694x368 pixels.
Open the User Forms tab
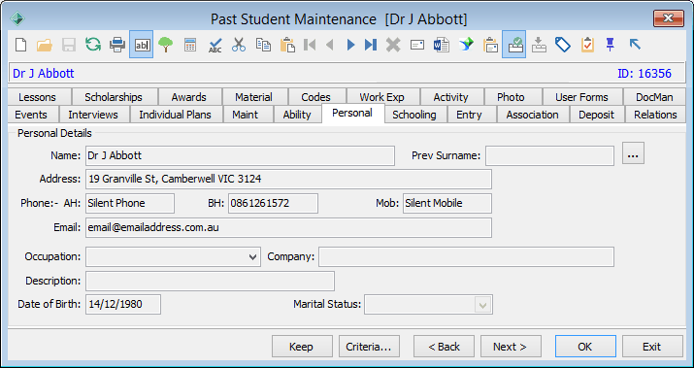581,97
